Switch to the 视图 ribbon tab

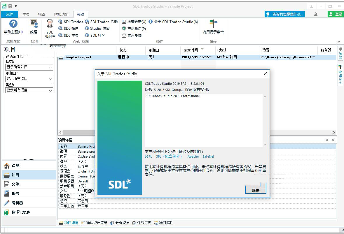[x=42, y=14]
